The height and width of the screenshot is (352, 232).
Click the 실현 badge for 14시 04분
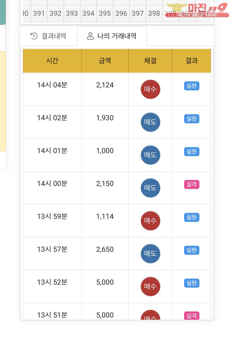(x=192, y=86)
